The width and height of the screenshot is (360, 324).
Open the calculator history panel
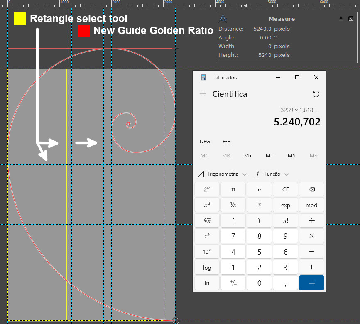[316, 94]
